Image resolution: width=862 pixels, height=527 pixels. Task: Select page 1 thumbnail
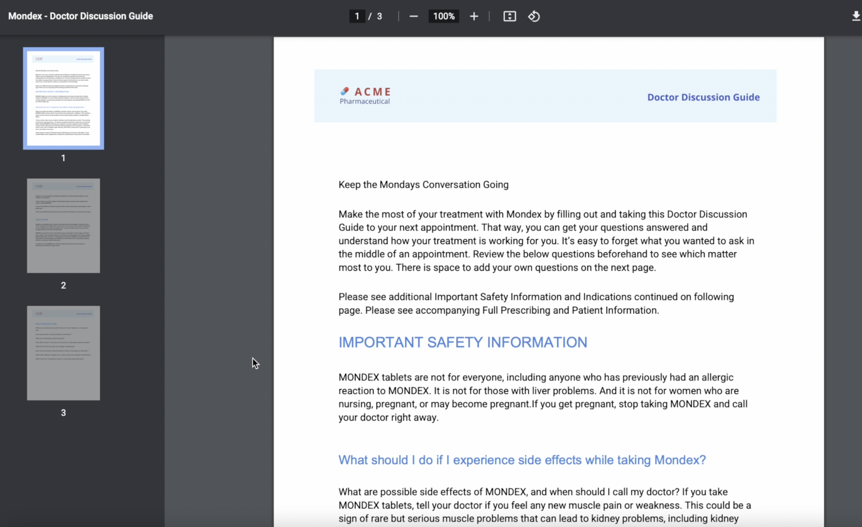pos(63,98)
